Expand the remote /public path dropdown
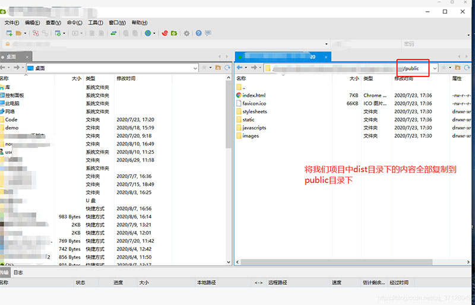475x305 pixels. pyautogui.click(x=435, y=68)
